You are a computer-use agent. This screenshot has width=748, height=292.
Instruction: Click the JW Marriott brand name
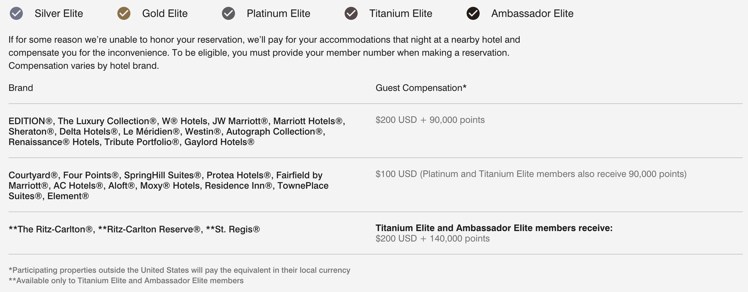pyautogui.click(x=239, y=121)
